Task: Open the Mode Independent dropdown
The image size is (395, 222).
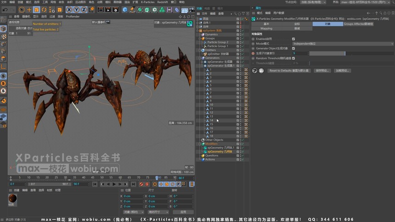Action: (x=343, y=44)
